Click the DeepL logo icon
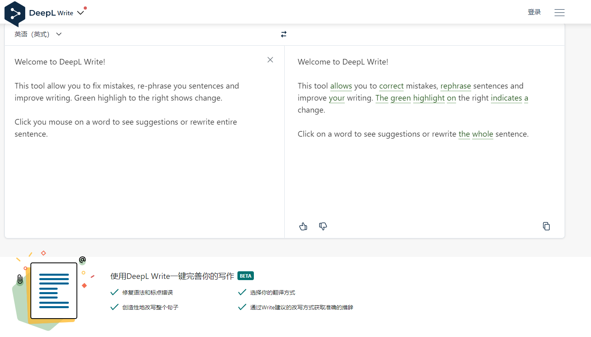The height and width of the screenshot is (337, 591). coord(15,14)
